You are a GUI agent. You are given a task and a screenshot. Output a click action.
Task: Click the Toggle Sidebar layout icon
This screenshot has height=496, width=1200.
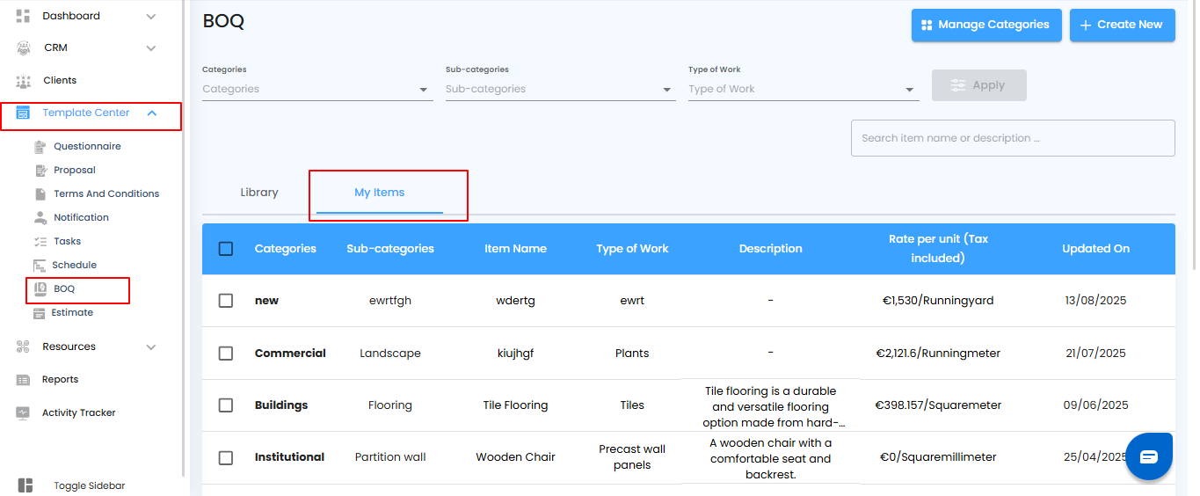[25, 485]
